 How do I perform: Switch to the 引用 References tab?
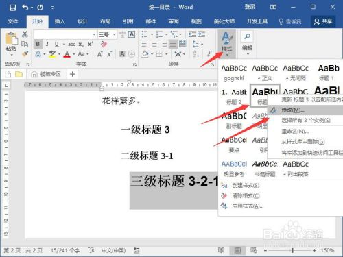(128, 21)
